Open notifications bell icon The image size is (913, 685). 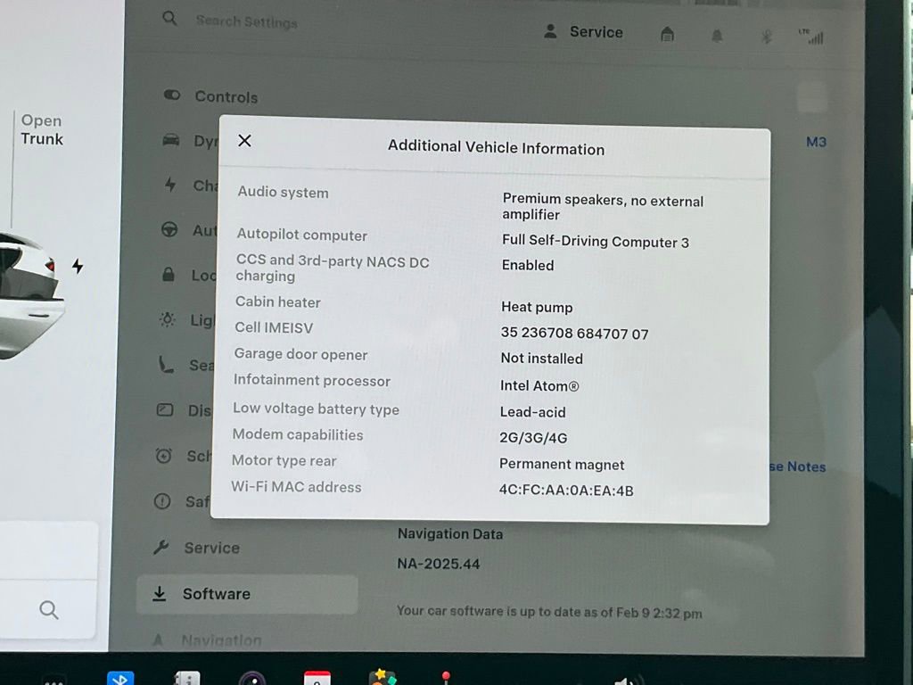717,36
